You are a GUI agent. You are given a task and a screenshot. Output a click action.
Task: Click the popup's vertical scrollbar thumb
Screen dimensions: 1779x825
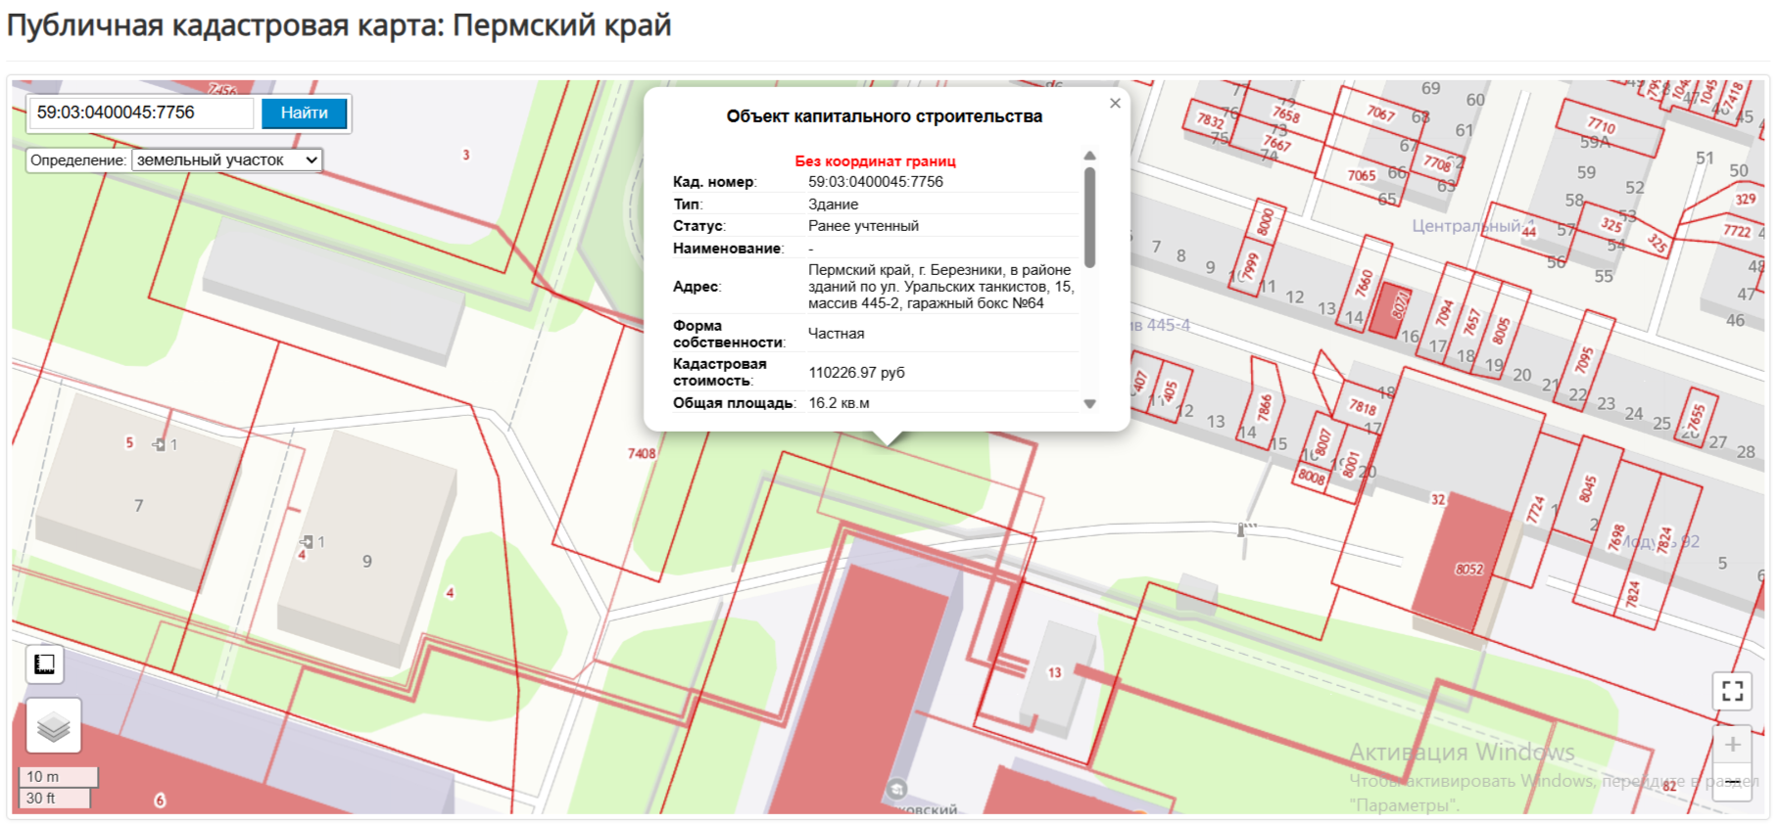(1089, 217)
